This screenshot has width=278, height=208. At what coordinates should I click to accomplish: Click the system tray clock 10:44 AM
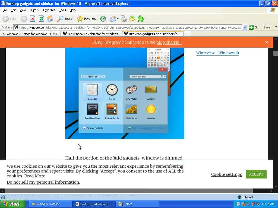pos(268,204)
